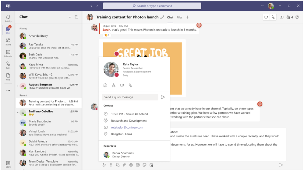Open Beth Davis chat
Image resolution: width=304 pixels, height=171 pixels.
pyautogui.click(x=49, y=56)
